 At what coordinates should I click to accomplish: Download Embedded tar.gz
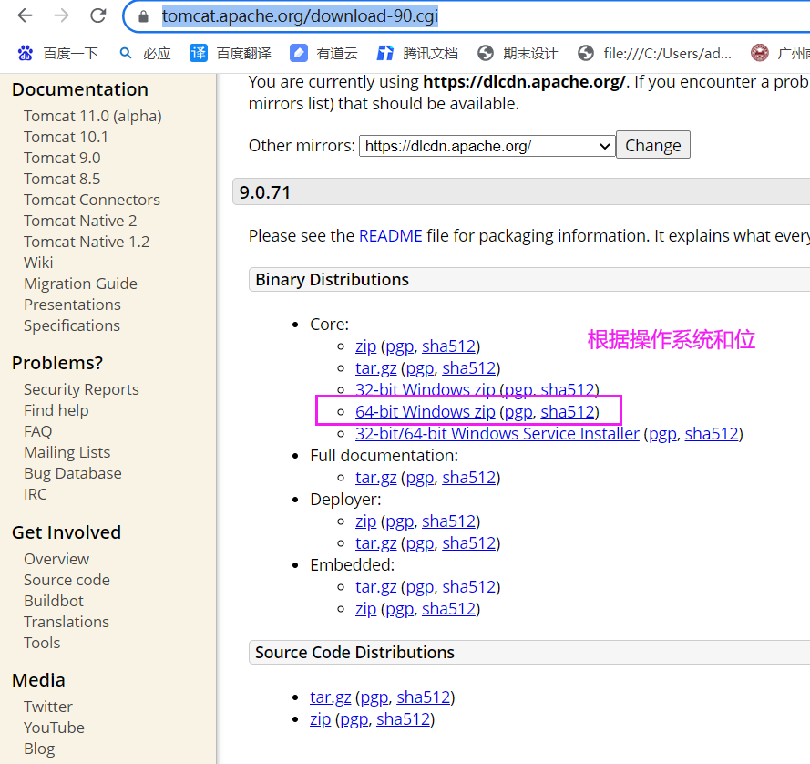click(376, 588)
